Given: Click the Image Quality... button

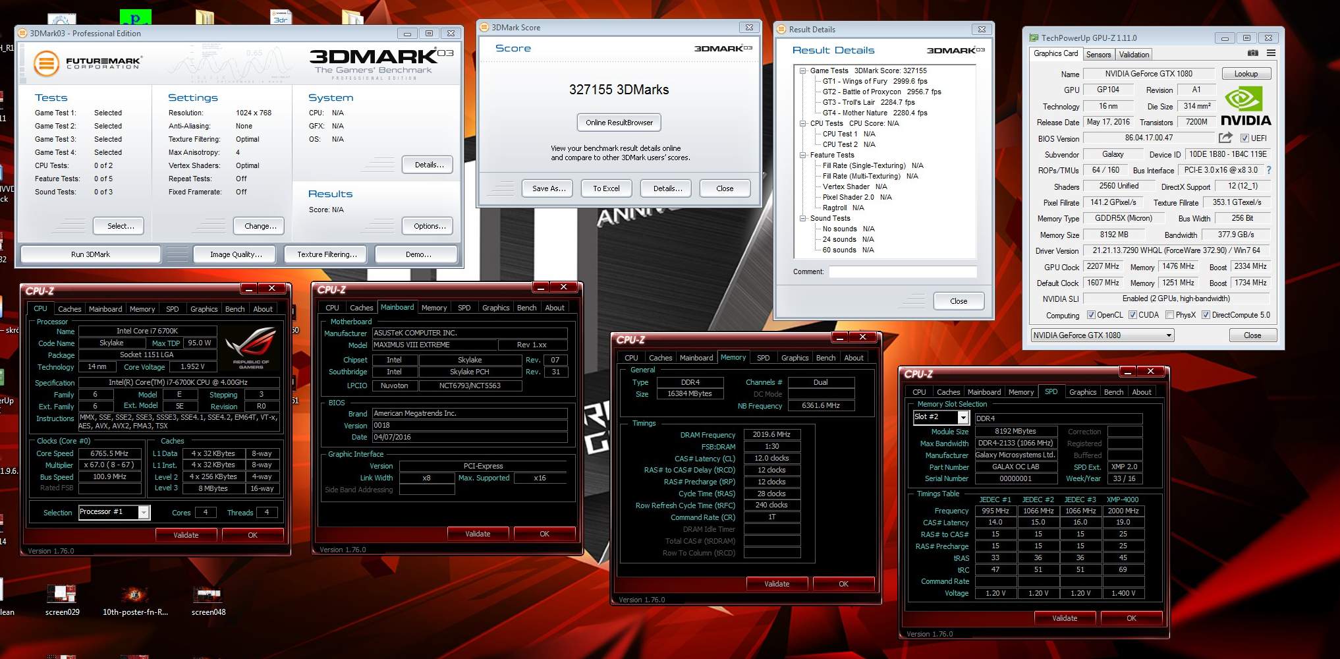Looking at the screenshot, I should pyautogui.click(x=235, y=254).
